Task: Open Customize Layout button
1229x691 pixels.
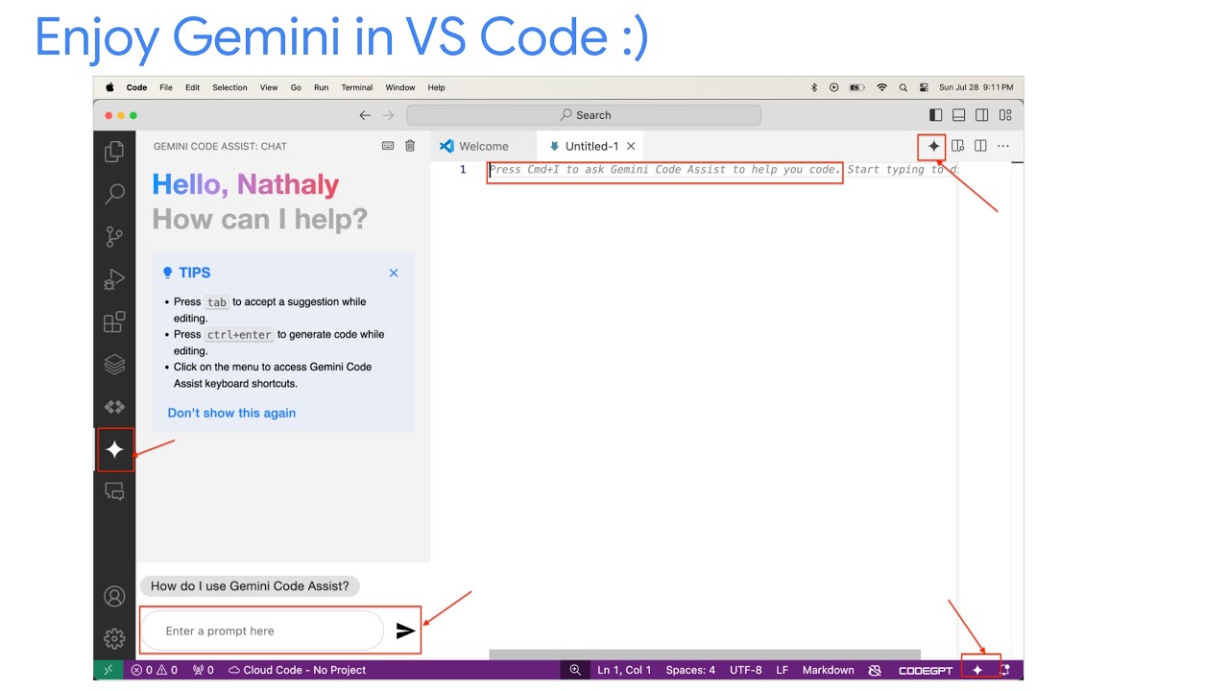Action: (1005, 115)
